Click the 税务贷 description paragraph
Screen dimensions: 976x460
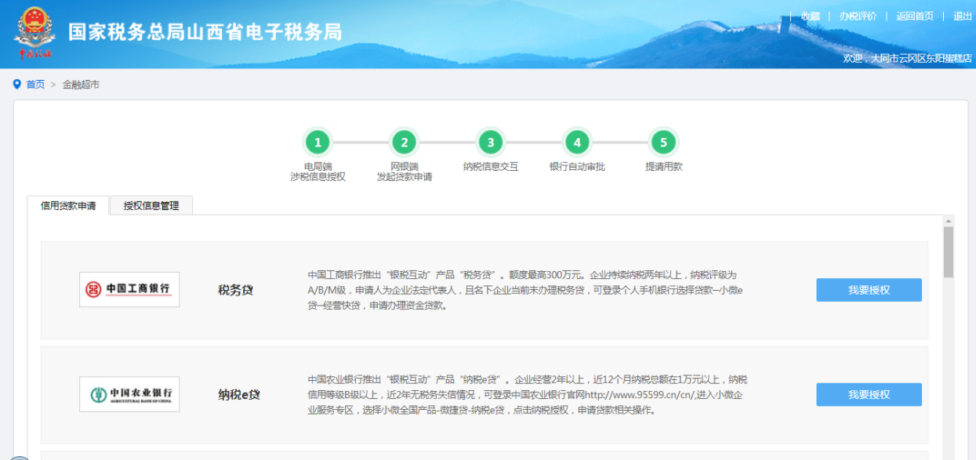pyautogui.click(x=524, y=290)
